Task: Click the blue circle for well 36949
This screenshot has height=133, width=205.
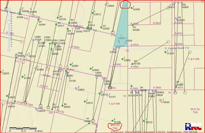Action: [x=20, y=10]
